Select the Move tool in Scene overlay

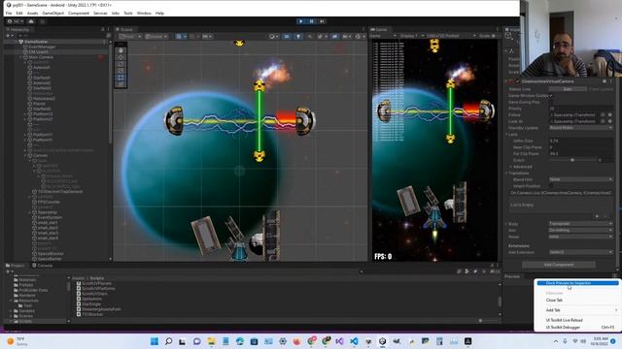click(x=121, y=57)
